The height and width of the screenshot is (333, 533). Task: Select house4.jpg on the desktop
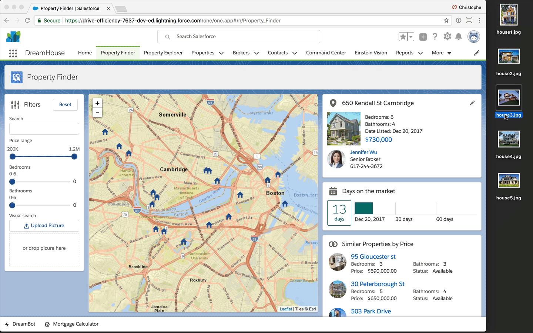click(509, 144)
